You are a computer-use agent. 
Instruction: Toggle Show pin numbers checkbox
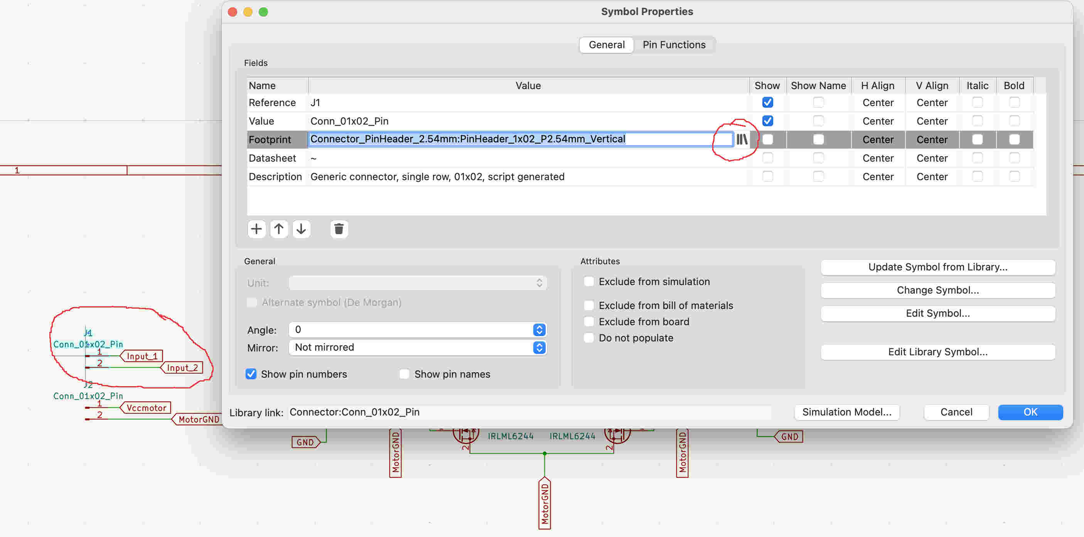(251, 374)
